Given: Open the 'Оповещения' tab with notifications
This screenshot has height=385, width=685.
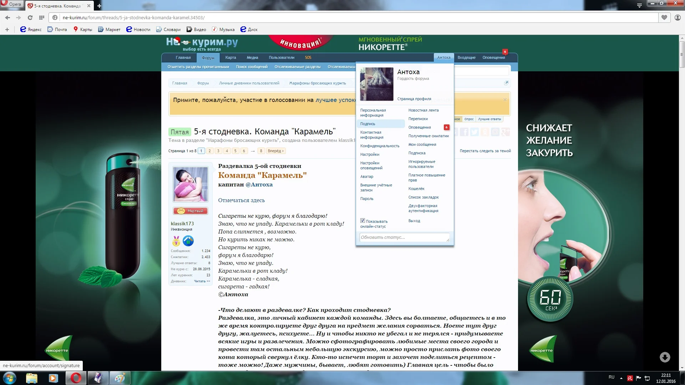Looking at the screenshot, I should point(493,57).
